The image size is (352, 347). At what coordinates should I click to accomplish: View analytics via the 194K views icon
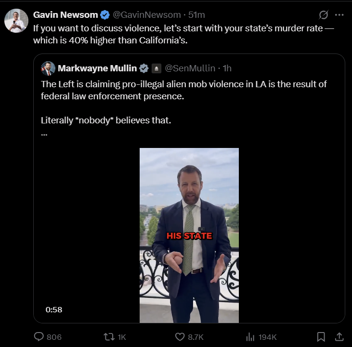coord(250,337)
